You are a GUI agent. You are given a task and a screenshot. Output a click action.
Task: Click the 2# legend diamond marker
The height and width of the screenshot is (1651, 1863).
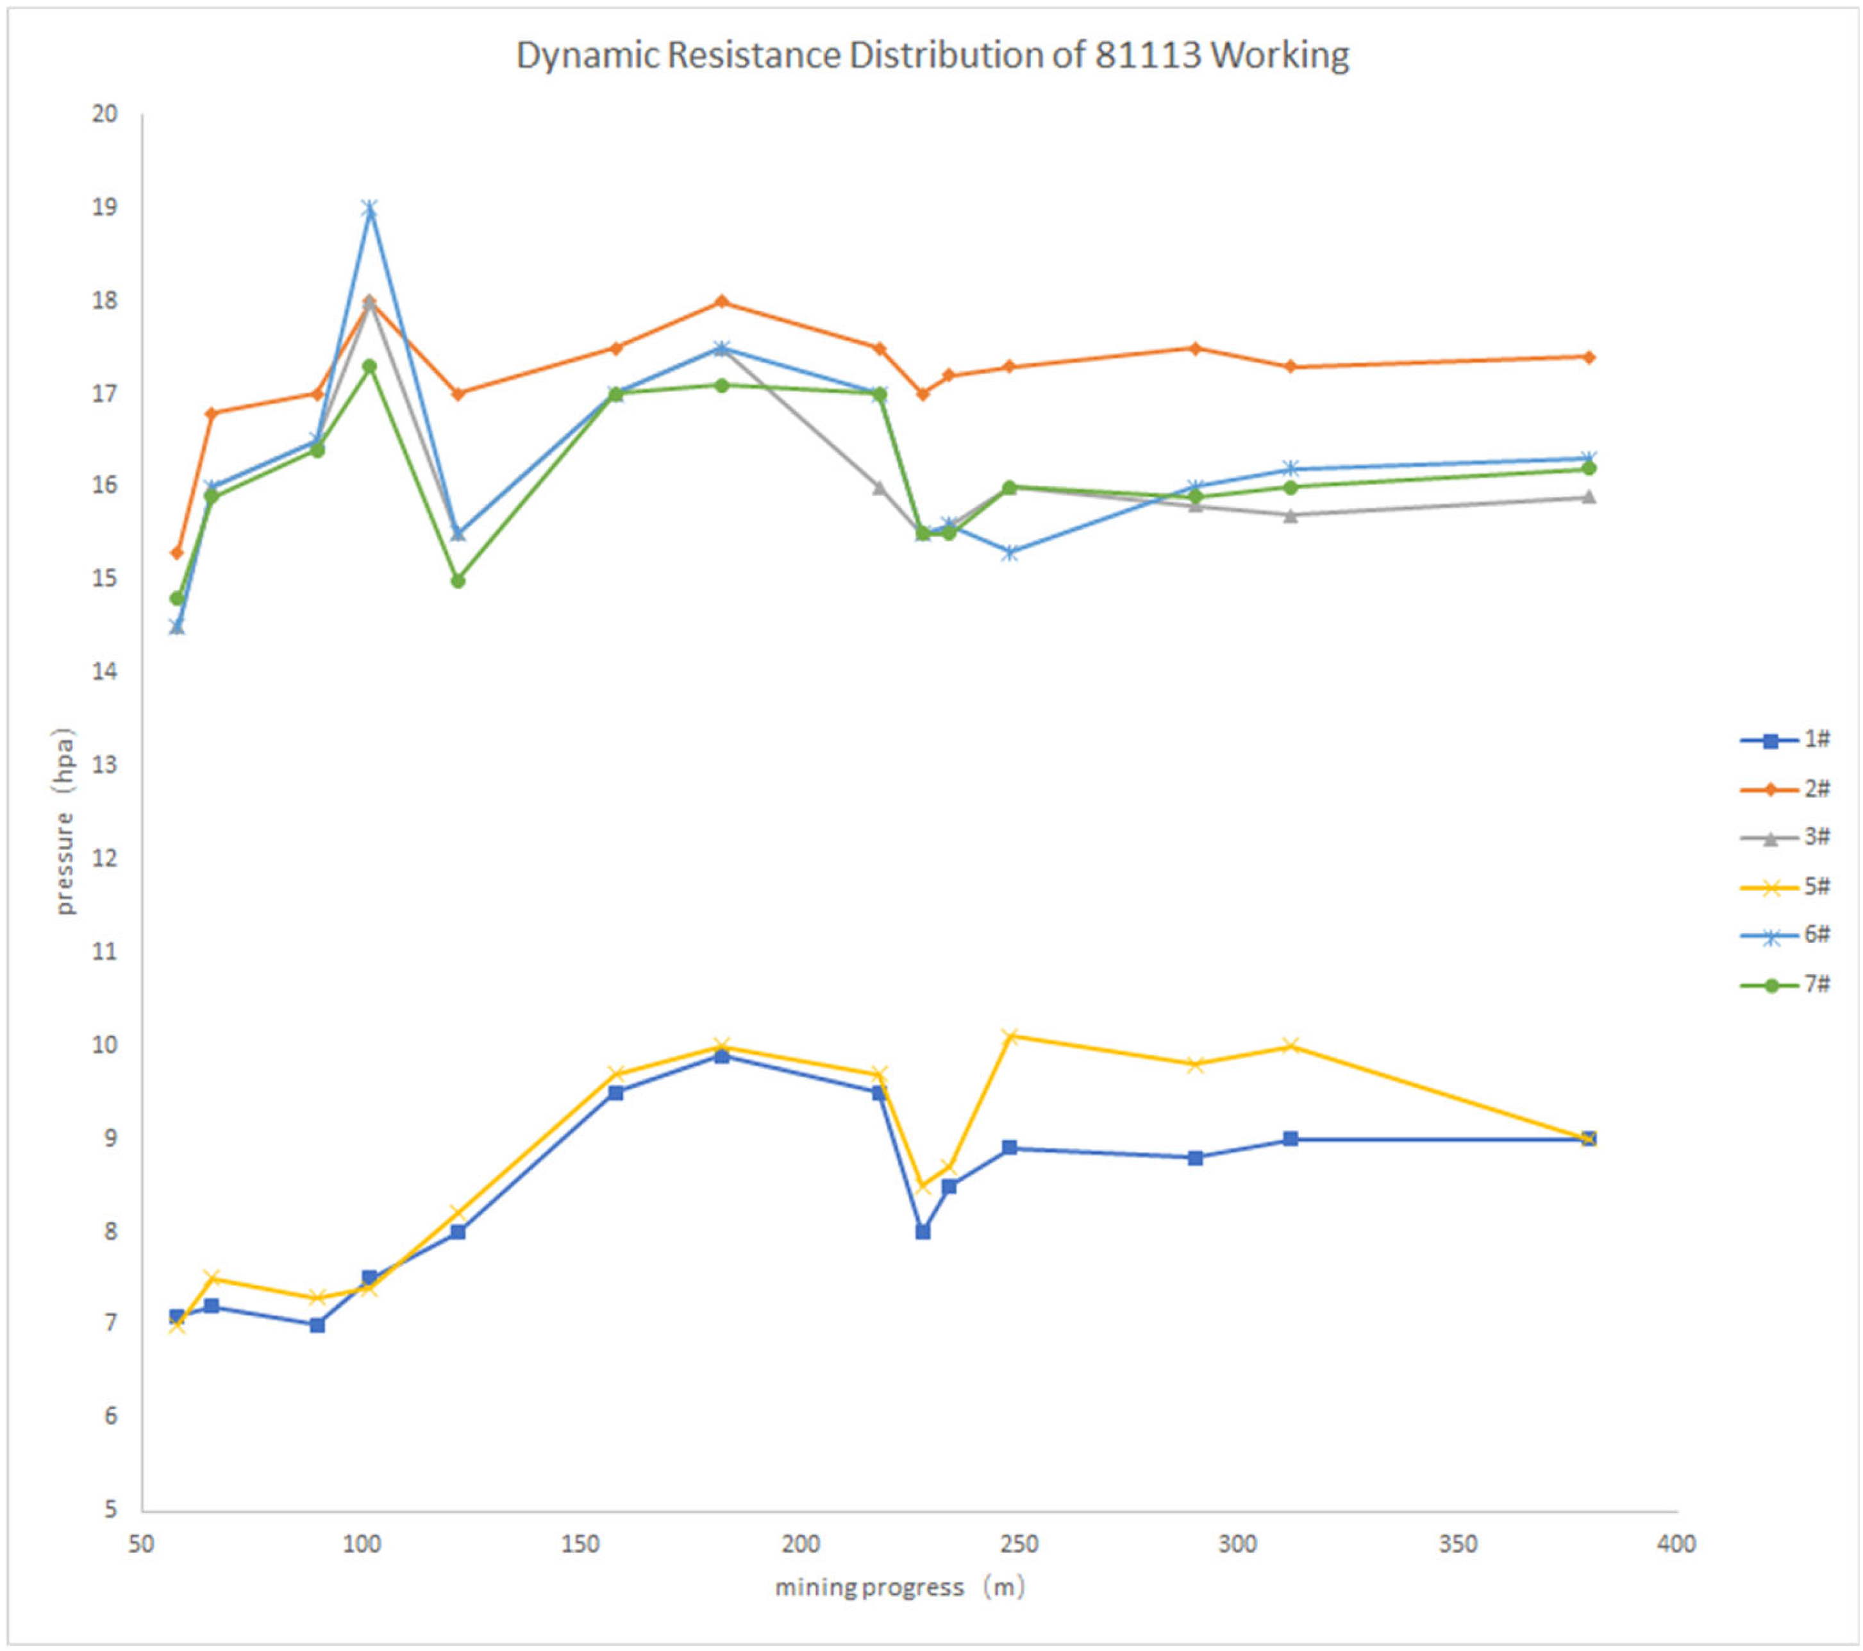1771,789
